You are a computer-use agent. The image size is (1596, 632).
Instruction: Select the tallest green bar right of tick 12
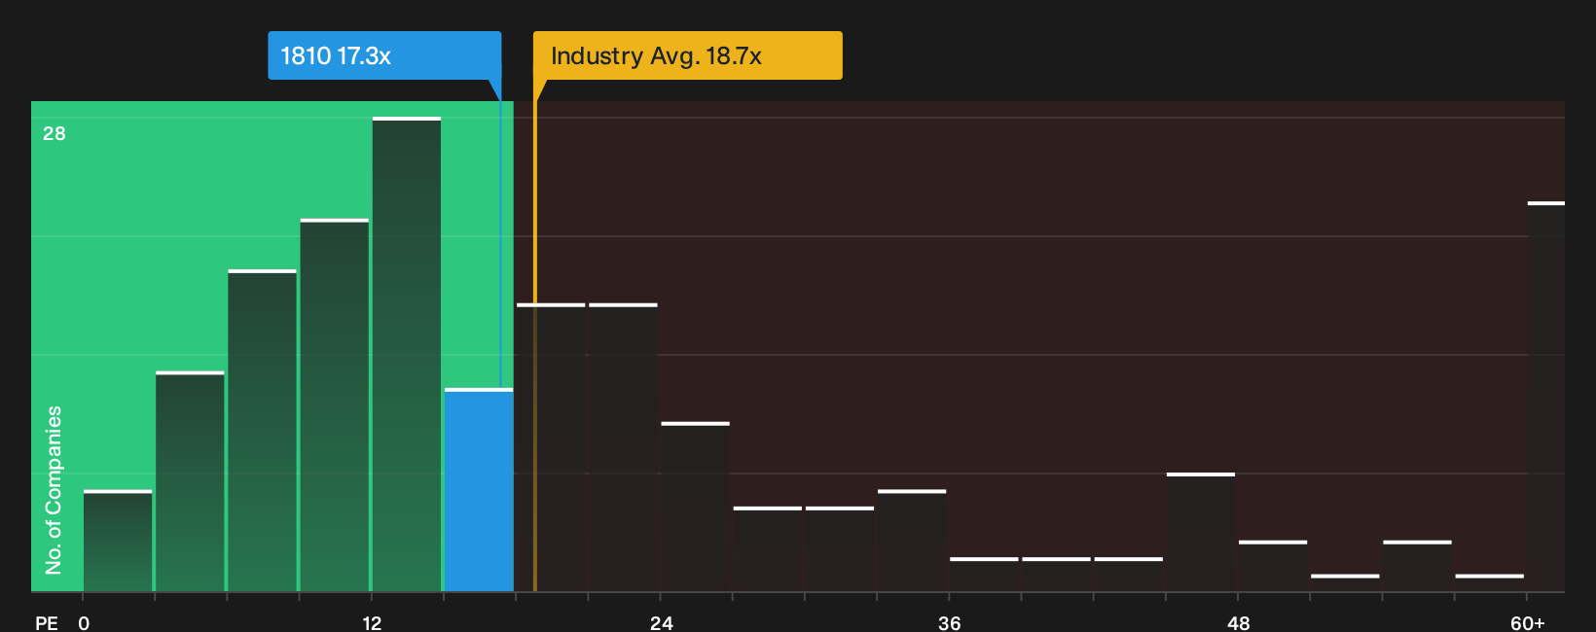[x=407, y=354]
